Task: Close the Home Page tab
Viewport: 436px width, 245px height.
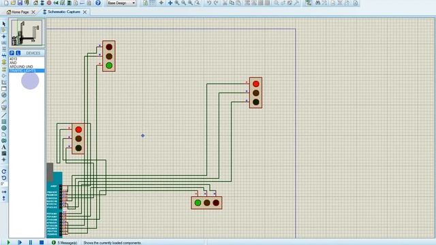Action: (33, 12)
